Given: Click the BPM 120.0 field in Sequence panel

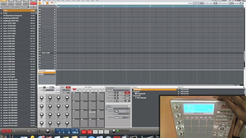Looking at the screenshot, I should click(127, 98).
